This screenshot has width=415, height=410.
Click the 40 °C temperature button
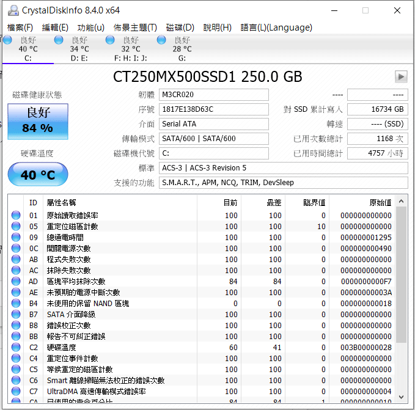pyautogui.click(x=37, y=175)
